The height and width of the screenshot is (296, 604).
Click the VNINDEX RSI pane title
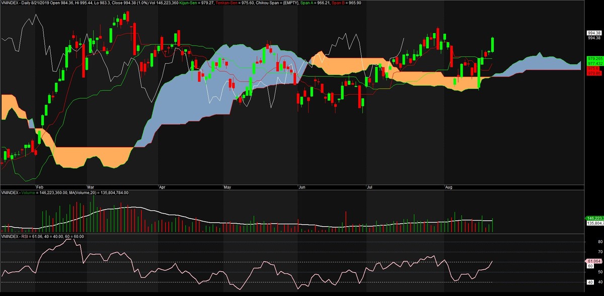point(16,236)
